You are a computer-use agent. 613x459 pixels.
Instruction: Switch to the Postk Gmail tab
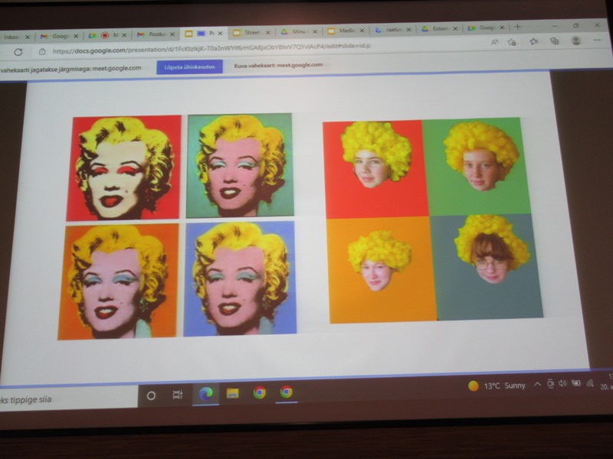pos(156,34)
